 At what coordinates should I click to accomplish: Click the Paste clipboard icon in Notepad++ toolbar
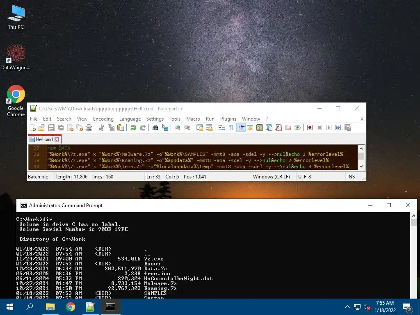pos(121,128)
